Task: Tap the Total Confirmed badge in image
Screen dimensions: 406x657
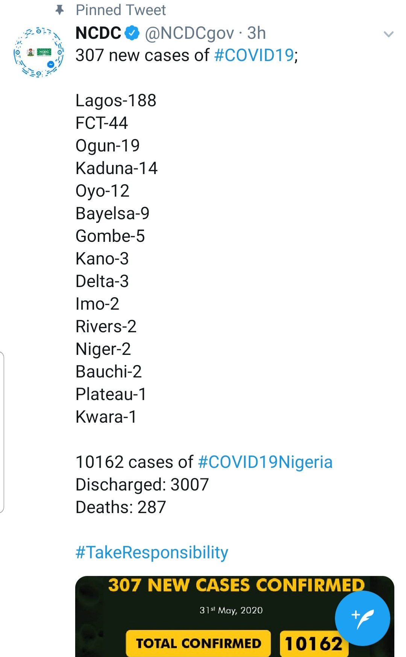Action: [x=198, y=643]
